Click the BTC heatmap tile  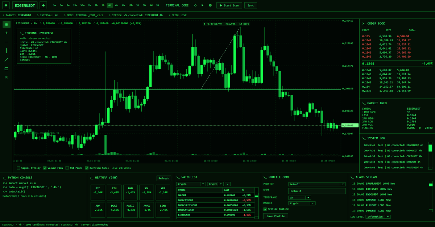98,193
